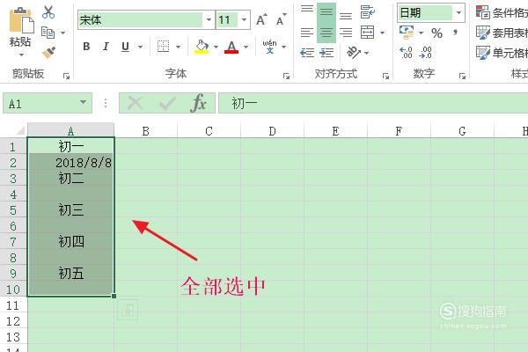Expand paste options arrow under 粘贴

[21, 55]
